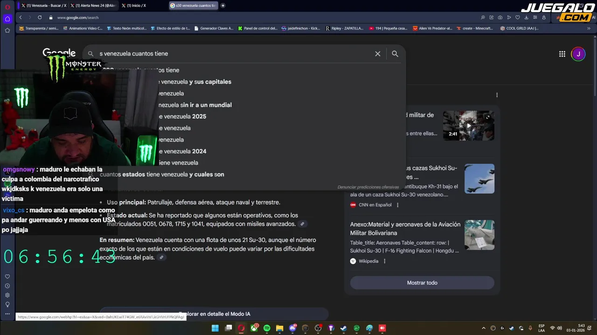The height and width of the screenshot is (335, 597).
Task: Open bookmark Panel de control del...
Action: tap(257, 28)
